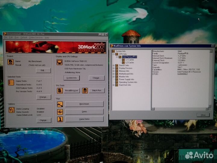Image resolution: width=217 pixels, height=163 pixels.
Task: Expand the Hard Disk Info node
Action: pyautogui.click(x=114, y=85)
